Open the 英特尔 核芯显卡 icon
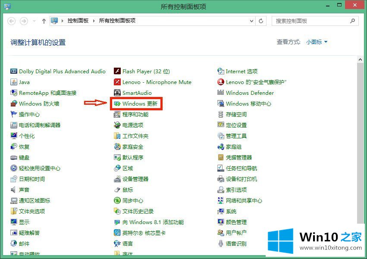 117,233
